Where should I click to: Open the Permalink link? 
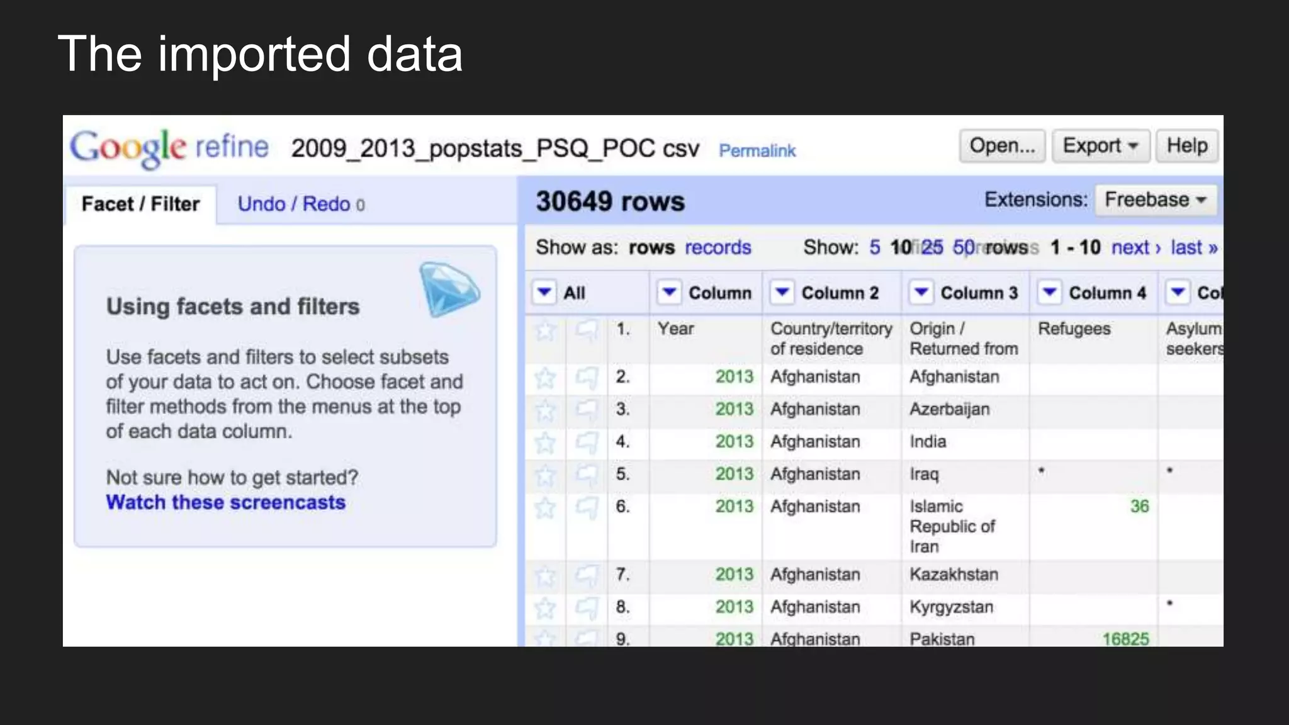tap(757, 151)
